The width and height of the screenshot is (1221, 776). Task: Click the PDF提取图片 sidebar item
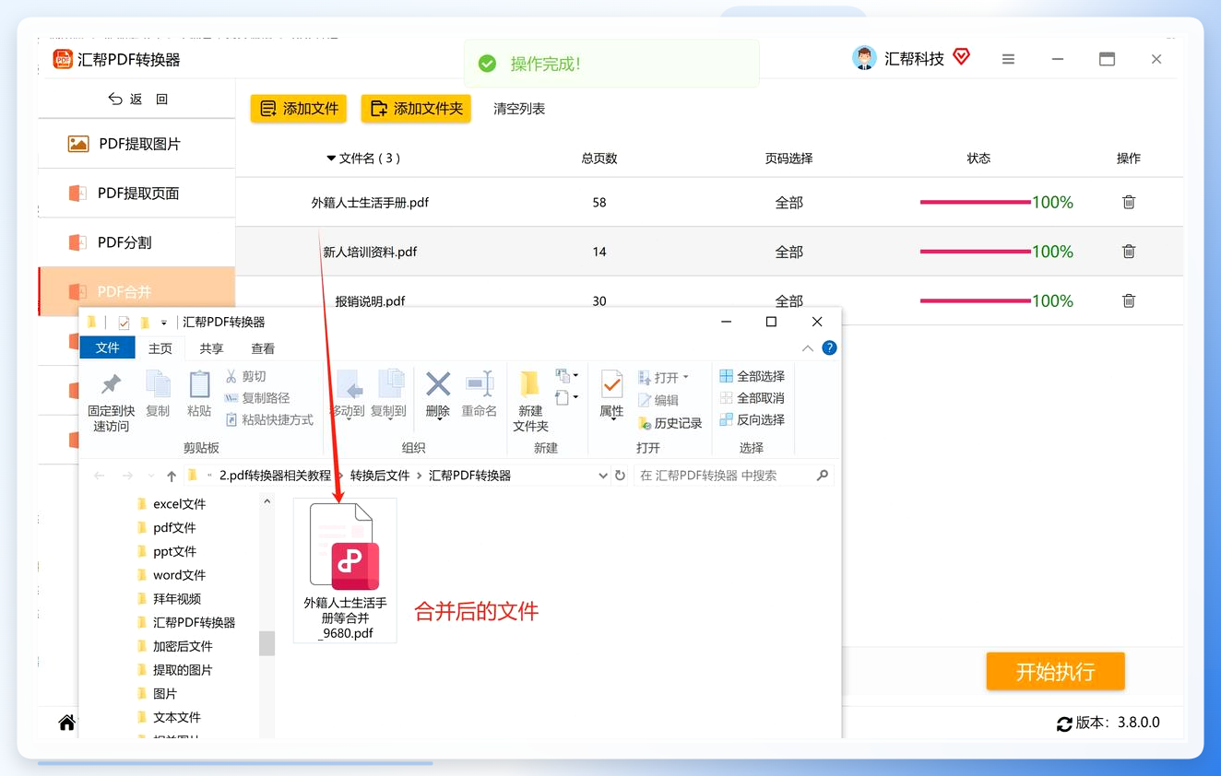pyautogui.click(x=136, y=144)
